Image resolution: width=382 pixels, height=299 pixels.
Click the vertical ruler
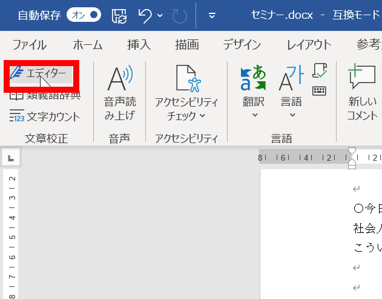[12, 234]
